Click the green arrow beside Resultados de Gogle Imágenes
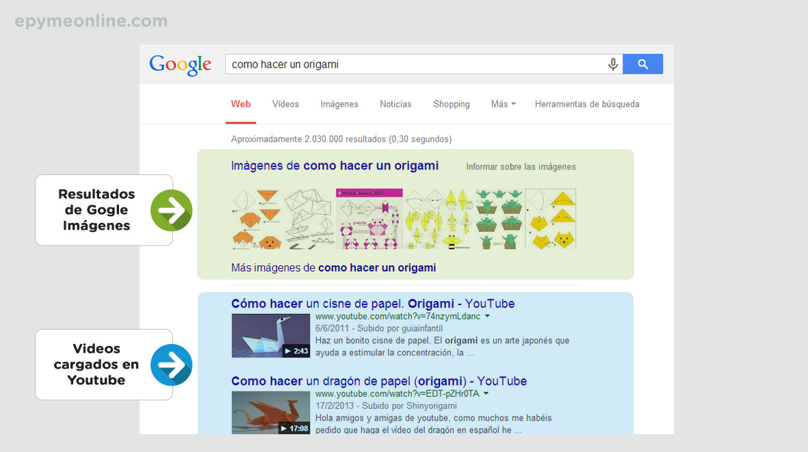 (171, 211)
